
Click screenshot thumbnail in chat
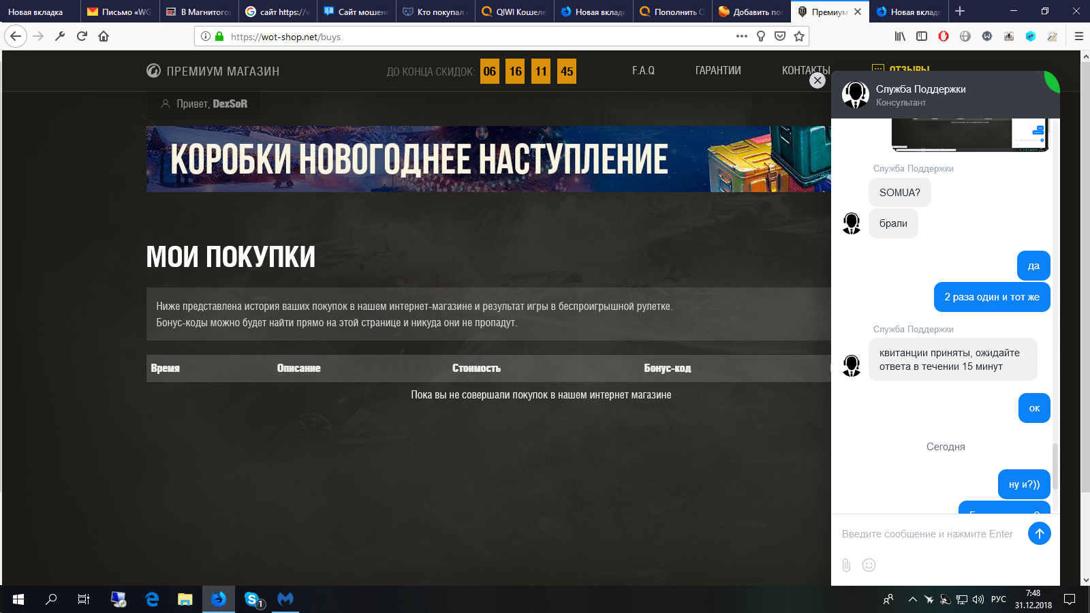pyautogui.click(x=970, y=135)
